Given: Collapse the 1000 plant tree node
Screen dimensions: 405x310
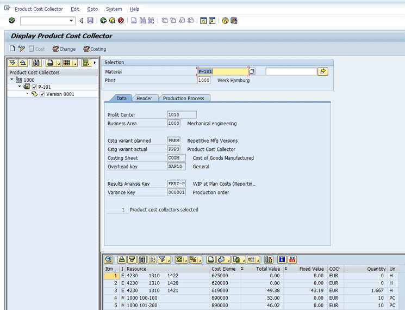Looking at the screenshot, I should click(12, 80).
